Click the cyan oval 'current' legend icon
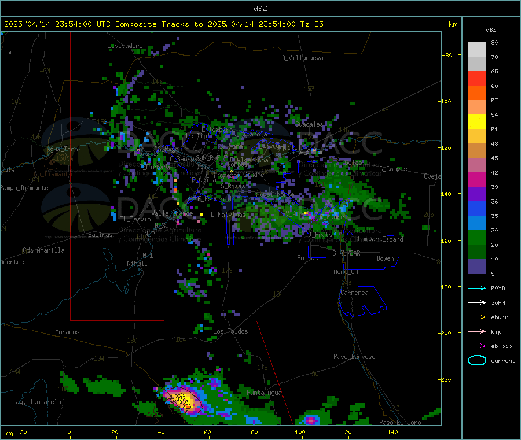This screenshot has width=521, height=440. pos(477,360)
